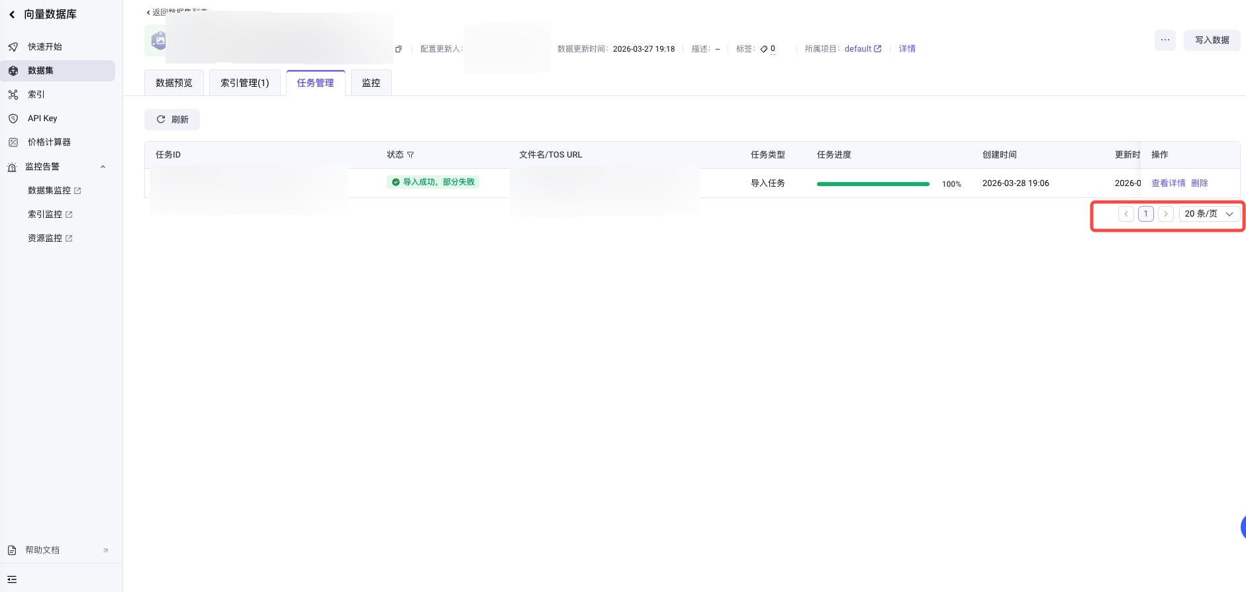Open 资源监控 external link

point(50,238)
